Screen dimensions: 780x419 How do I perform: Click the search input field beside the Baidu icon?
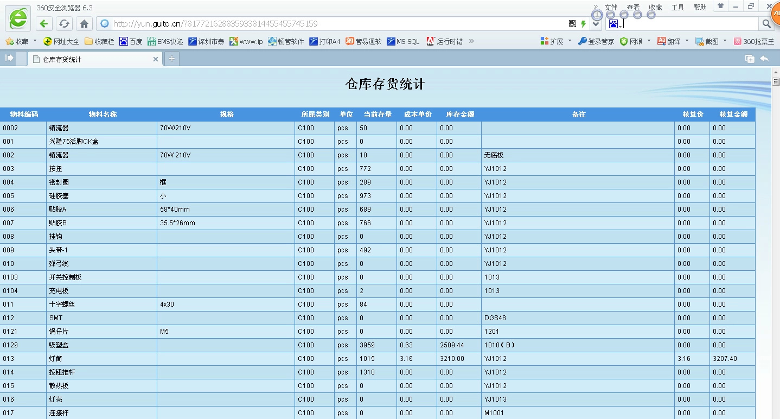[689, 24]
